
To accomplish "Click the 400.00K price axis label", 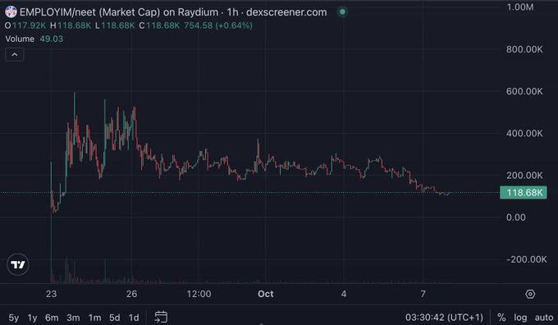I will [x=524, y=133].
